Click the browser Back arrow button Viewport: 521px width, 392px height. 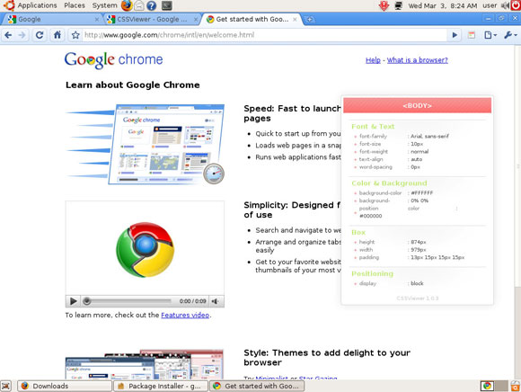pos(8,35)
